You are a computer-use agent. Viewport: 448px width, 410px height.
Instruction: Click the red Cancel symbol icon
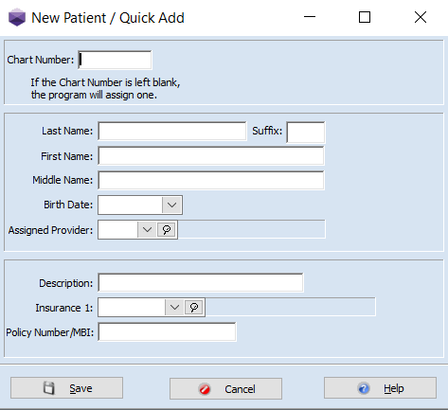tap(205, 389)
